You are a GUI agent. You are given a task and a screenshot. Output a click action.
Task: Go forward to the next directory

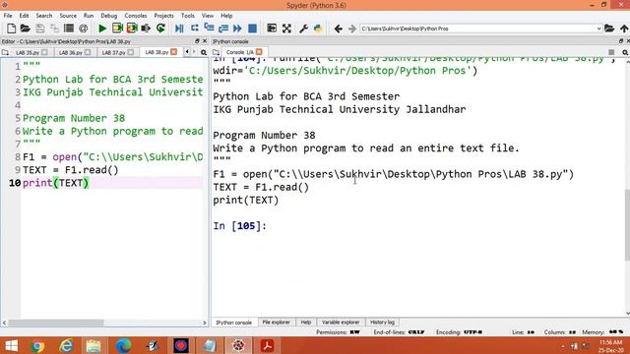tap(352, 29)
